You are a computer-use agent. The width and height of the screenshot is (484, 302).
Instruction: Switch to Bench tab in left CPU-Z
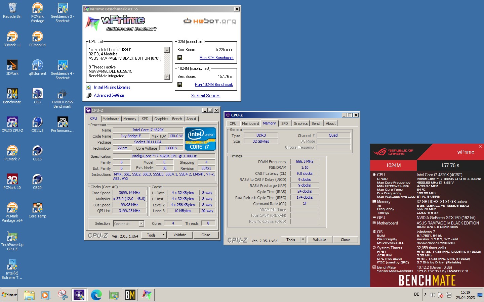pos(177,119)
